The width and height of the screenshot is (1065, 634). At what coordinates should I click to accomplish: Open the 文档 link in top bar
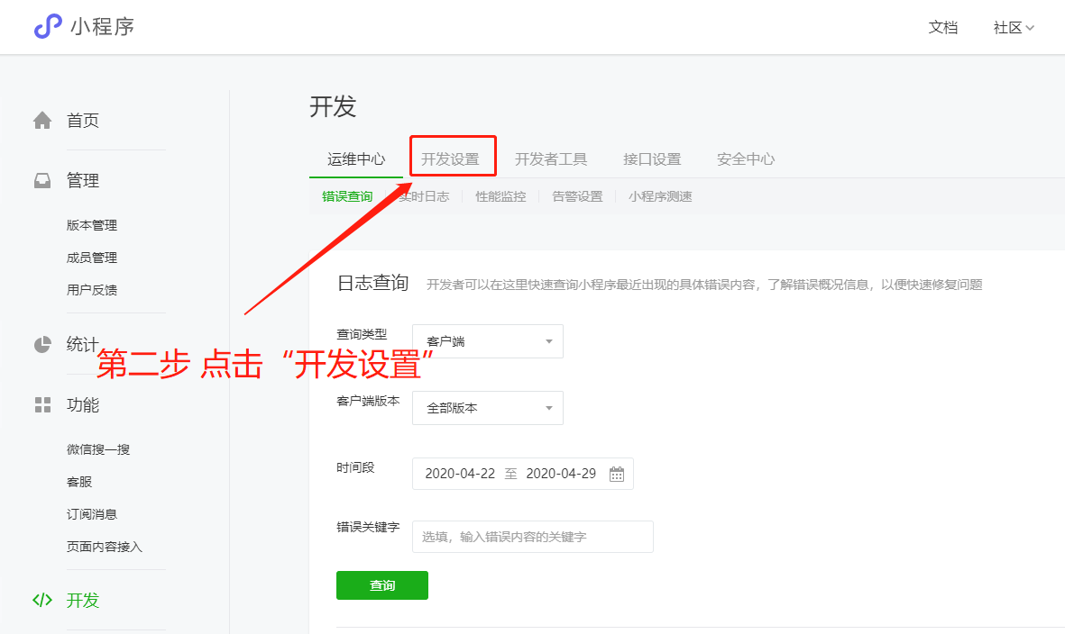pos(943,27)
